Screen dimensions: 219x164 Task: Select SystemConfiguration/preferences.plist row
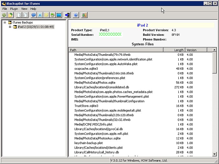(140, 78)
